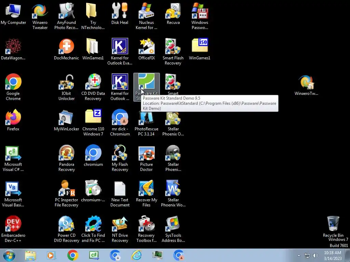Image resolution: width=350 pixels, height=262 pixels.
Task: Launch Stellar Phoenix O... shortcut
Action: (173, 122)
